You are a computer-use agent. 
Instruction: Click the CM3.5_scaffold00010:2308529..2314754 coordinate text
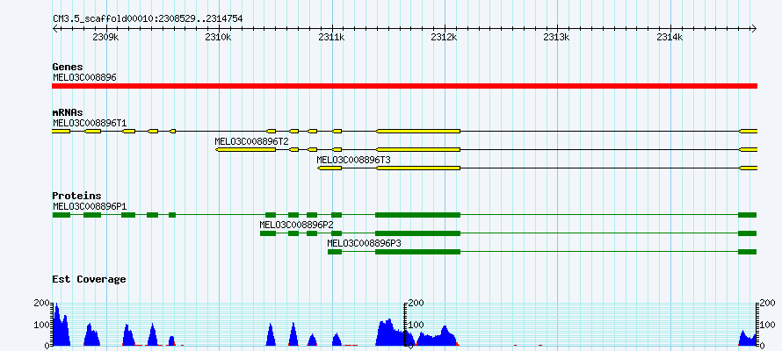click(148, 18)
